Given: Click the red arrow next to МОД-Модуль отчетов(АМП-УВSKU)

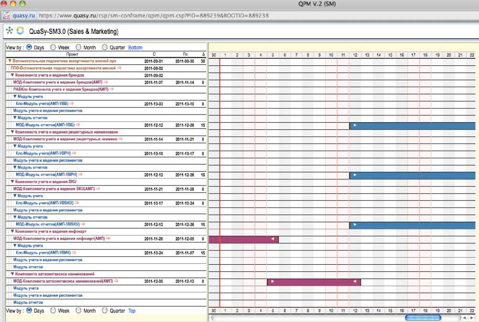Looking at the screenshot, I should 83,224.
